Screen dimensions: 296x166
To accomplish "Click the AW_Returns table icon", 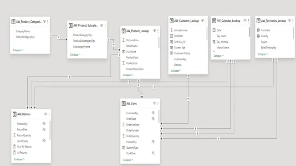I will click(15, 114).
